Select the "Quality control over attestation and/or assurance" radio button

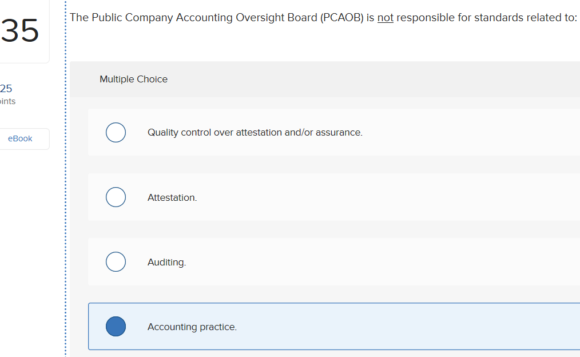(x=116, y=132)
